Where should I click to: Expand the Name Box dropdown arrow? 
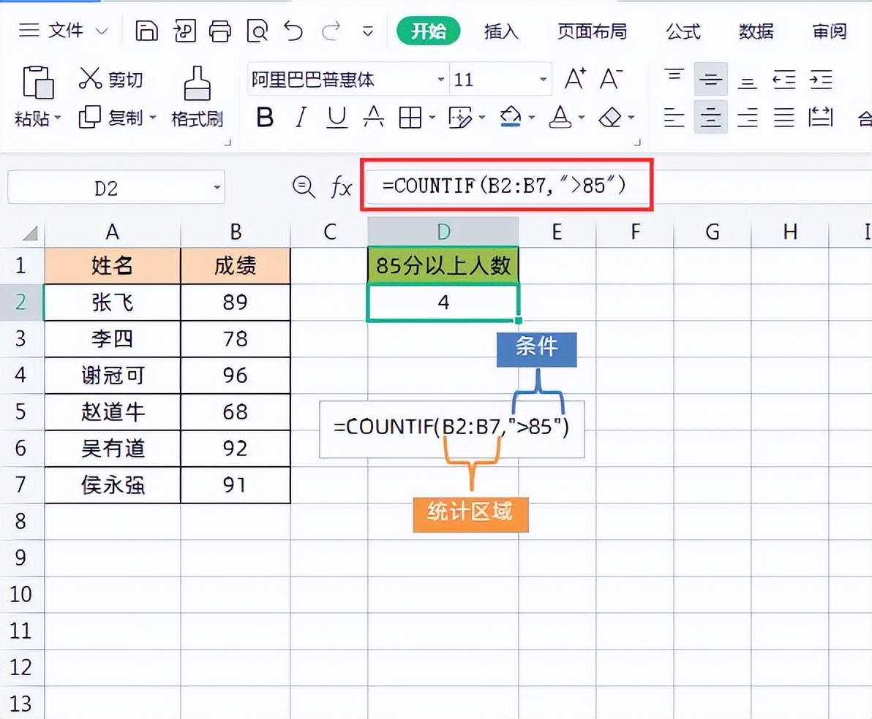tap(217, 188)
